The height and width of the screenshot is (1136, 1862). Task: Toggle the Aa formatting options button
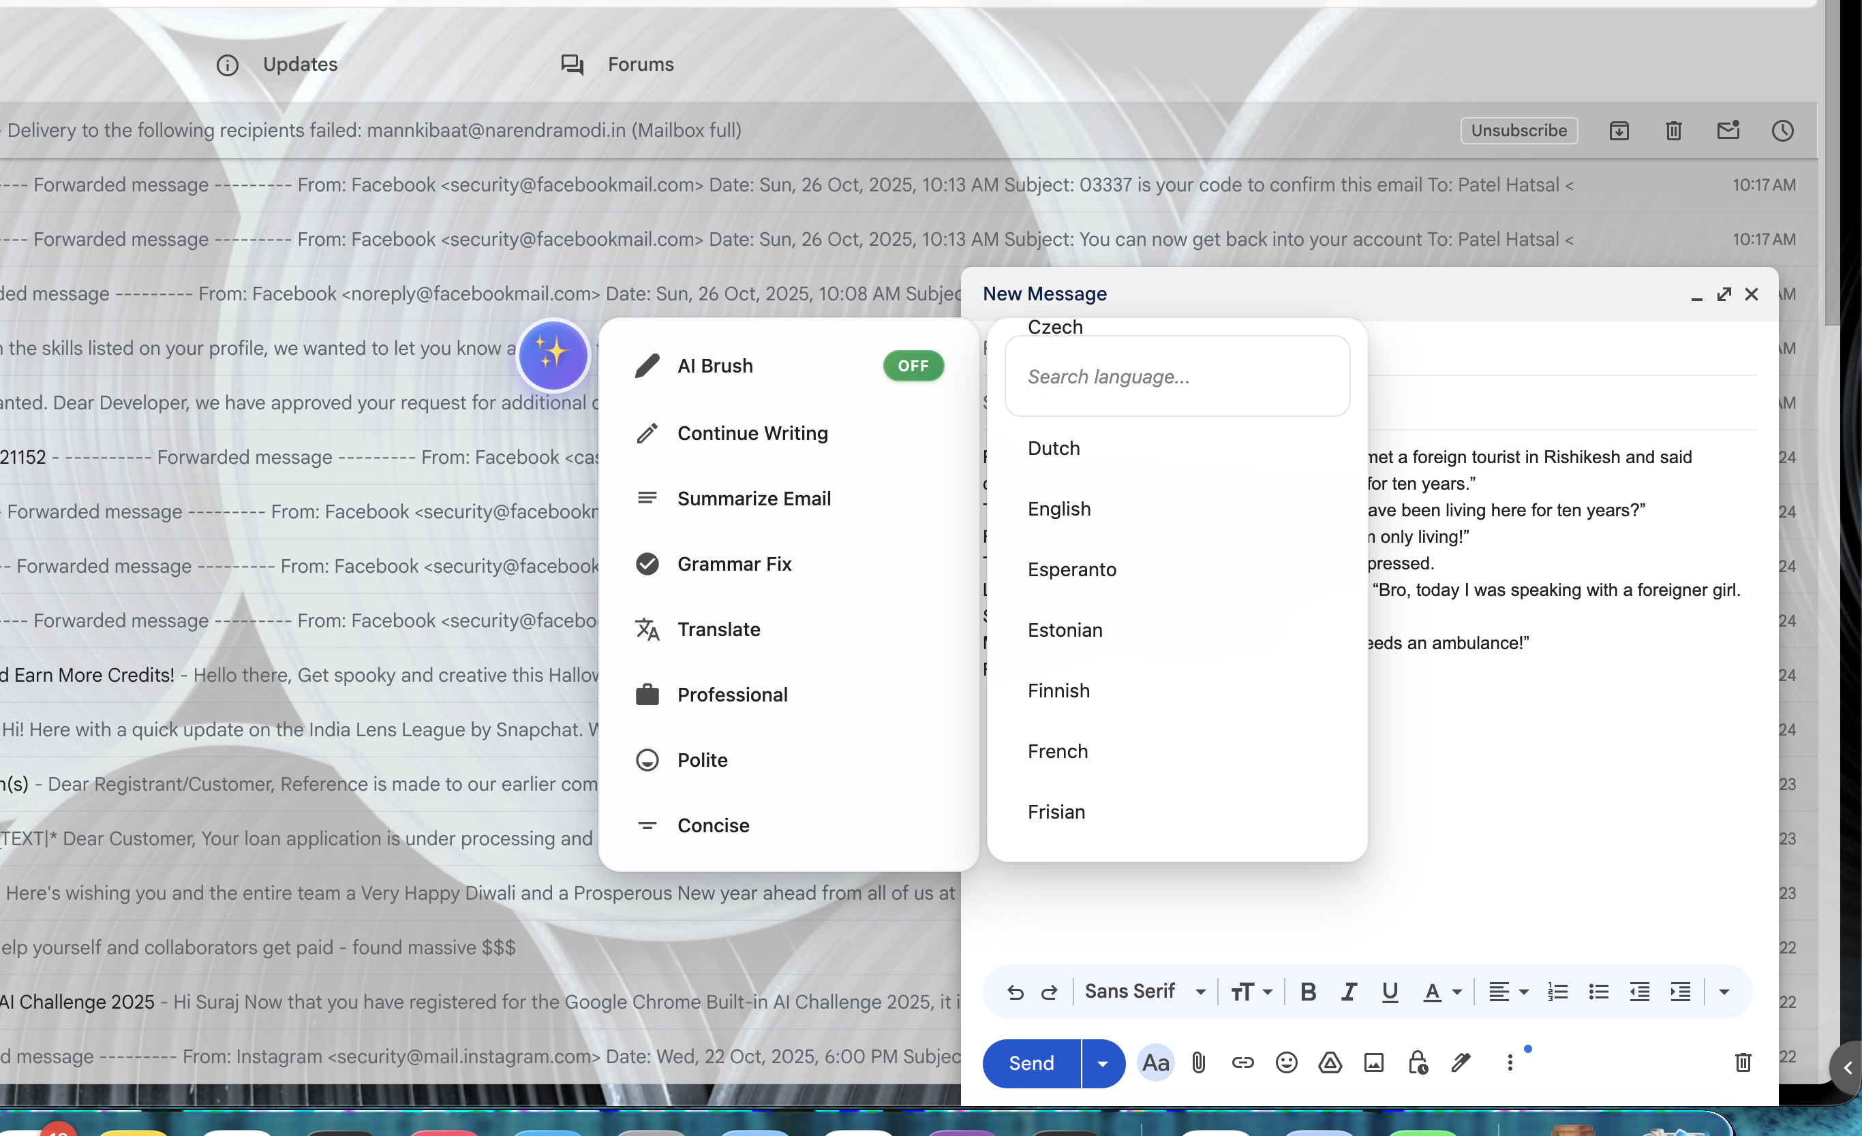pos(1155,1062)
